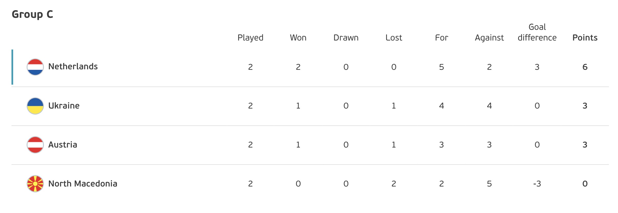Viewport: 618px width, 213px height.
Task: Click the Goal difference column header
Action: tap(537, 32)
